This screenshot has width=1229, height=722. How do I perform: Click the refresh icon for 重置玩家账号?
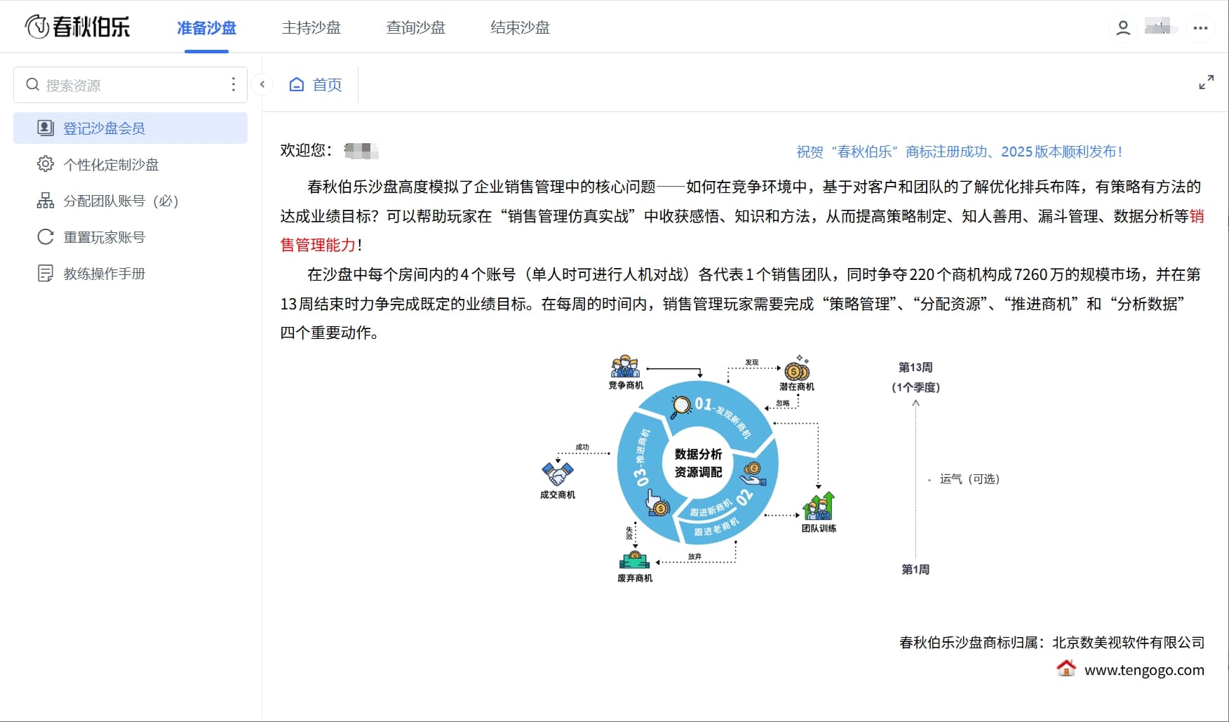[45, 237]
